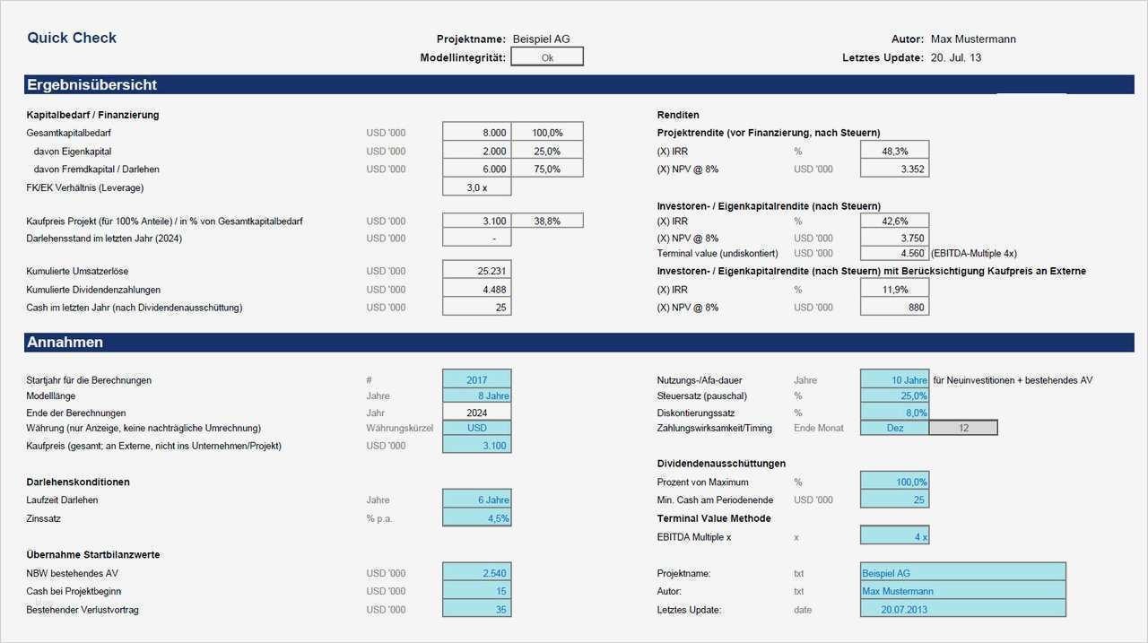Edit the Startjahr cell containing 2017
The height and width of the screenshot is (643, 1148).
[x=476, y=378]
